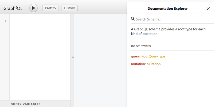Open the Mutation type link

pyautogui.click(x=154, y=64)
